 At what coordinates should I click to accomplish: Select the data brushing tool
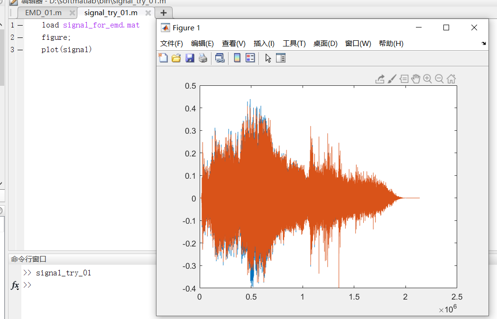392,79
